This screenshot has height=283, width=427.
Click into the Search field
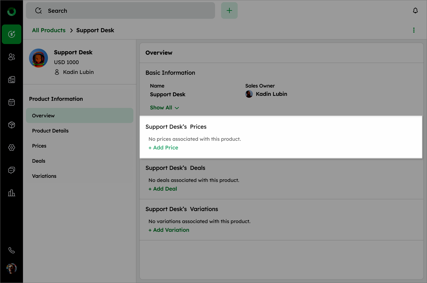pyautogui.click(x=120, y=11)
